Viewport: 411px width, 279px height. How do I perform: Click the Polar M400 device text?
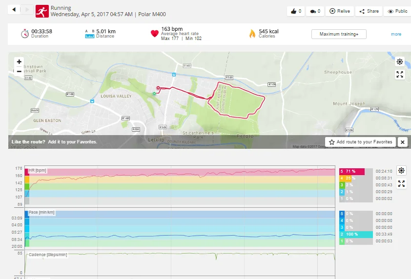coord(152,14)
